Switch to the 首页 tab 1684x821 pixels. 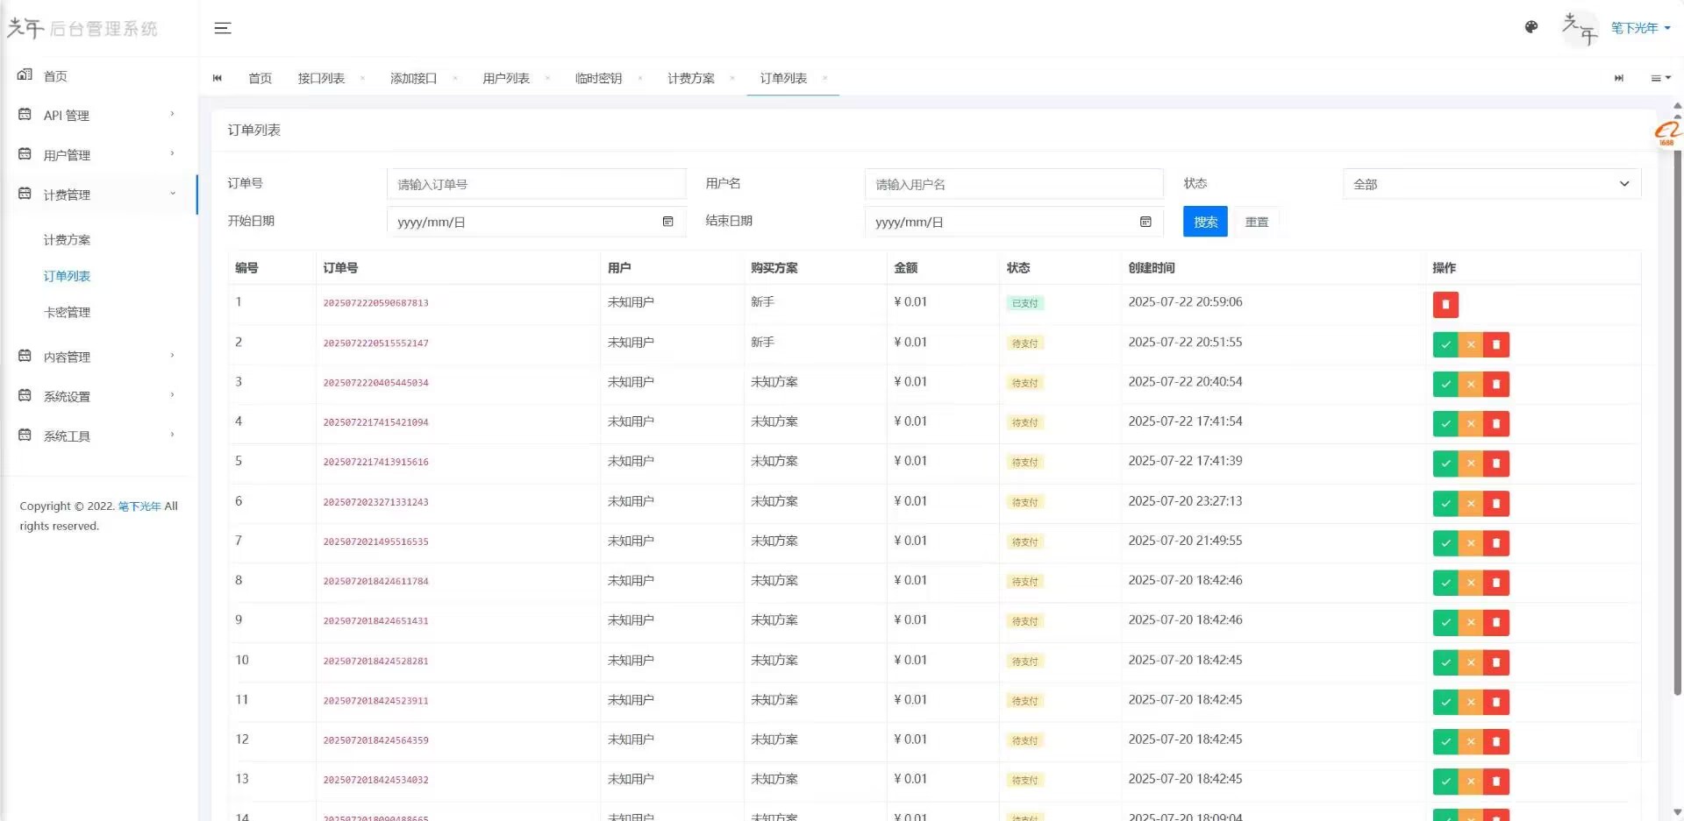260,78
